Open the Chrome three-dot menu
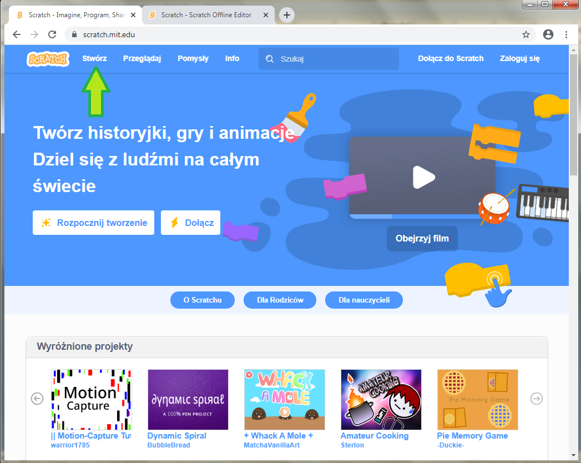581x463 pixels. 566,34
